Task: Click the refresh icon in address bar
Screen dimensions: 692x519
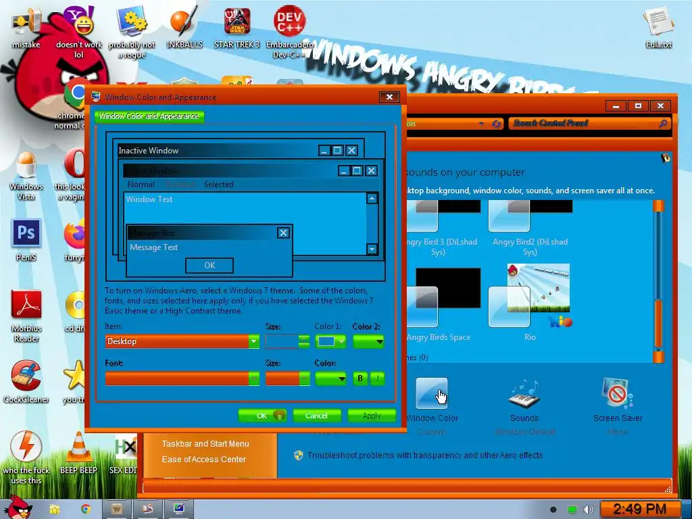Action: pos(496,124)
